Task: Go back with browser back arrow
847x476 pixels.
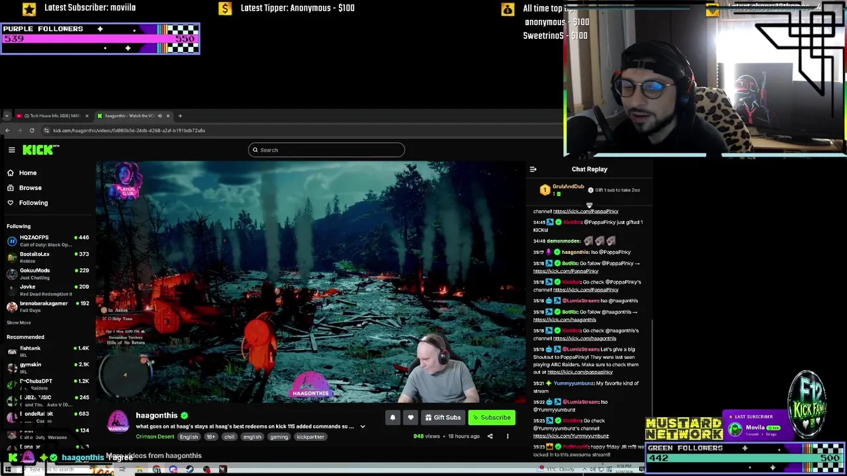Action: (7, 130)
